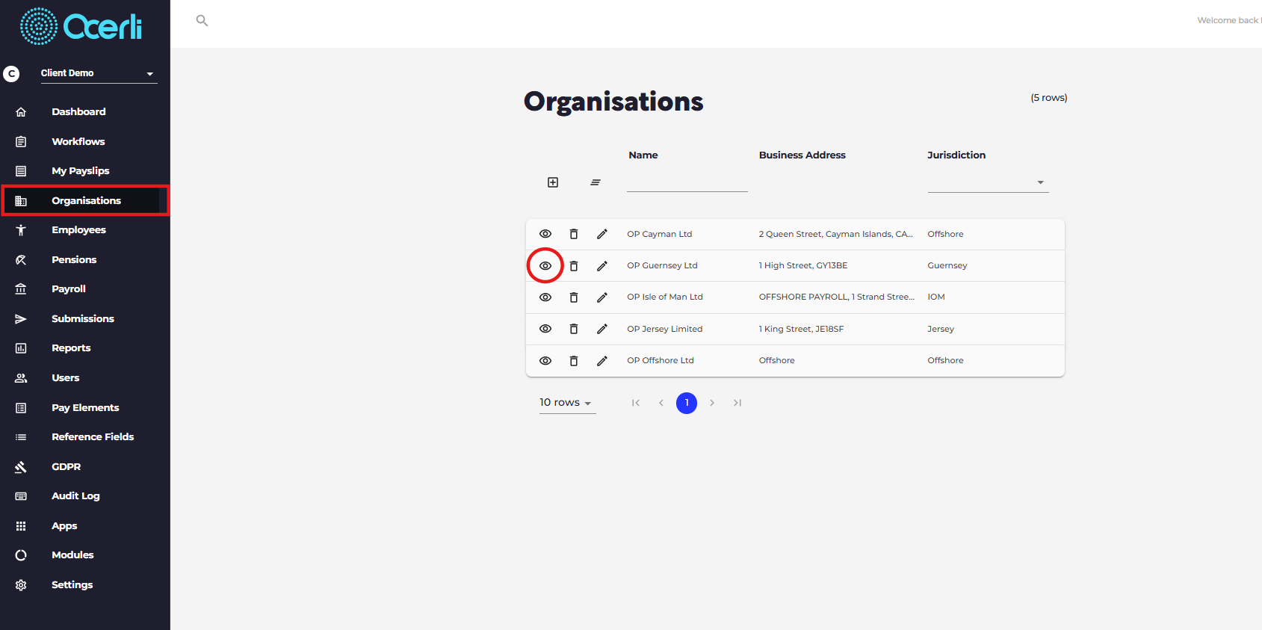Delete OP Offshore Ltd using trash icon
1262x630 pixels.
point(574,361)
